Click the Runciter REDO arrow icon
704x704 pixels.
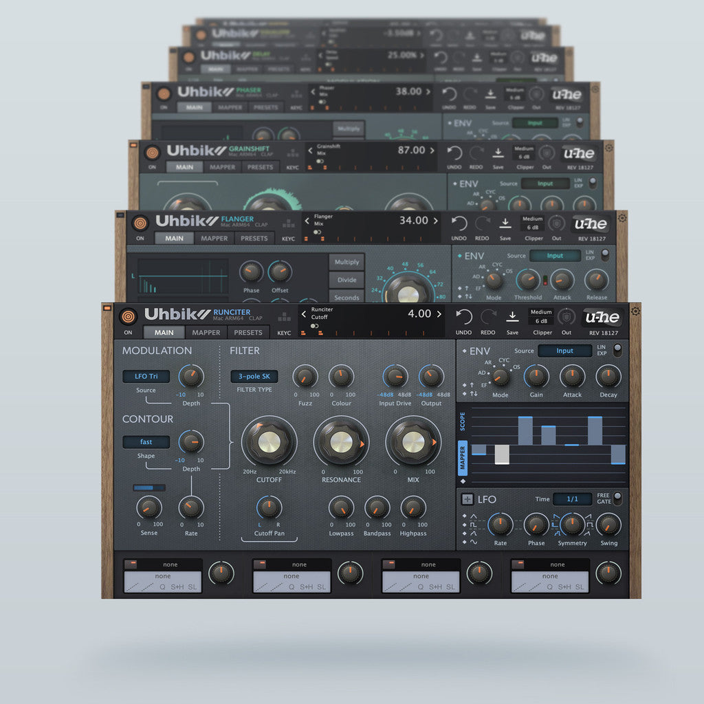[487, 316]
